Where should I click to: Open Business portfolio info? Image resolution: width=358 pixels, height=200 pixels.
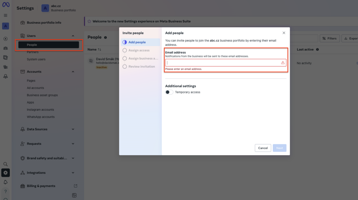point(44,23)
